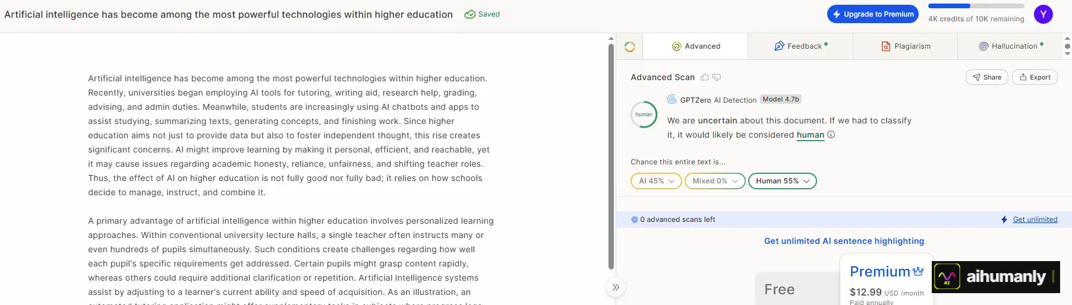Open the user avatar 'Y' menu
Screen dimensions: 1072x305
tap(1043, 14)
